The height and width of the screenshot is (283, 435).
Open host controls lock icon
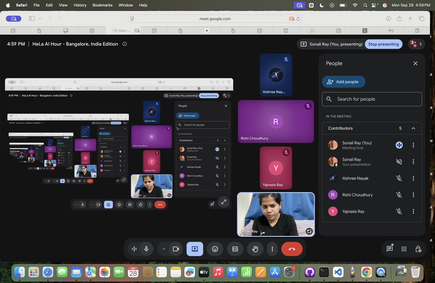[418, 249]
